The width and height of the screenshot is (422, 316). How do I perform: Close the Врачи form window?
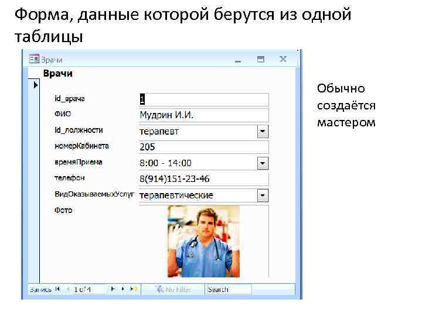283,59
